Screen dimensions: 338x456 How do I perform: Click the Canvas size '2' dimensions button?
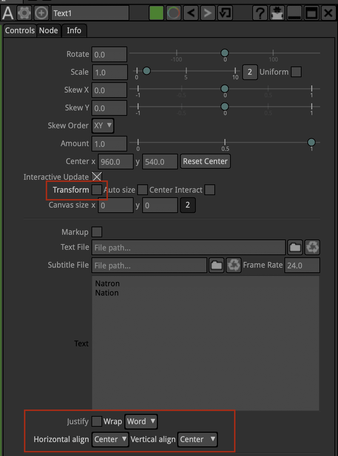(188, 205)
